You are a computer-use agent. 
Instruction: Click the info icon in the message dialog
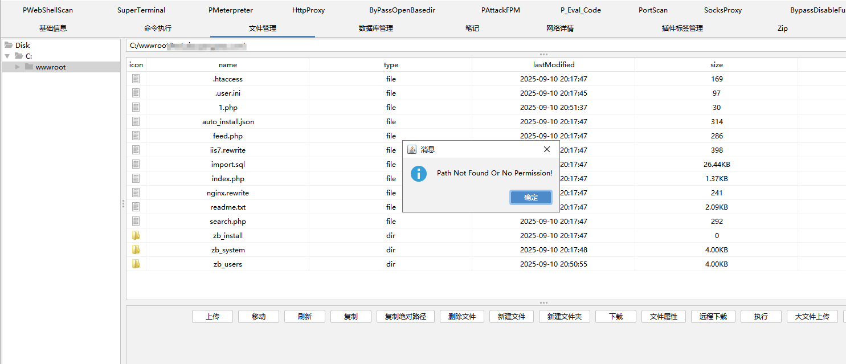coord(419,174)
